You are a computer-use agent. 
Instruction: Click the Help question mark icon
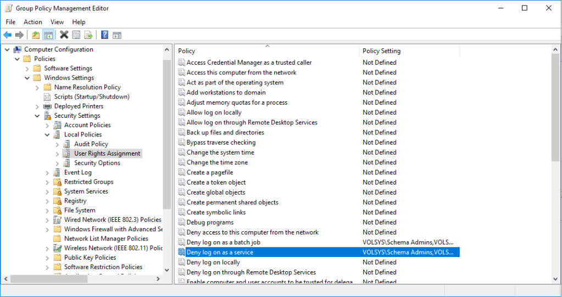click(x=104, y=35)
